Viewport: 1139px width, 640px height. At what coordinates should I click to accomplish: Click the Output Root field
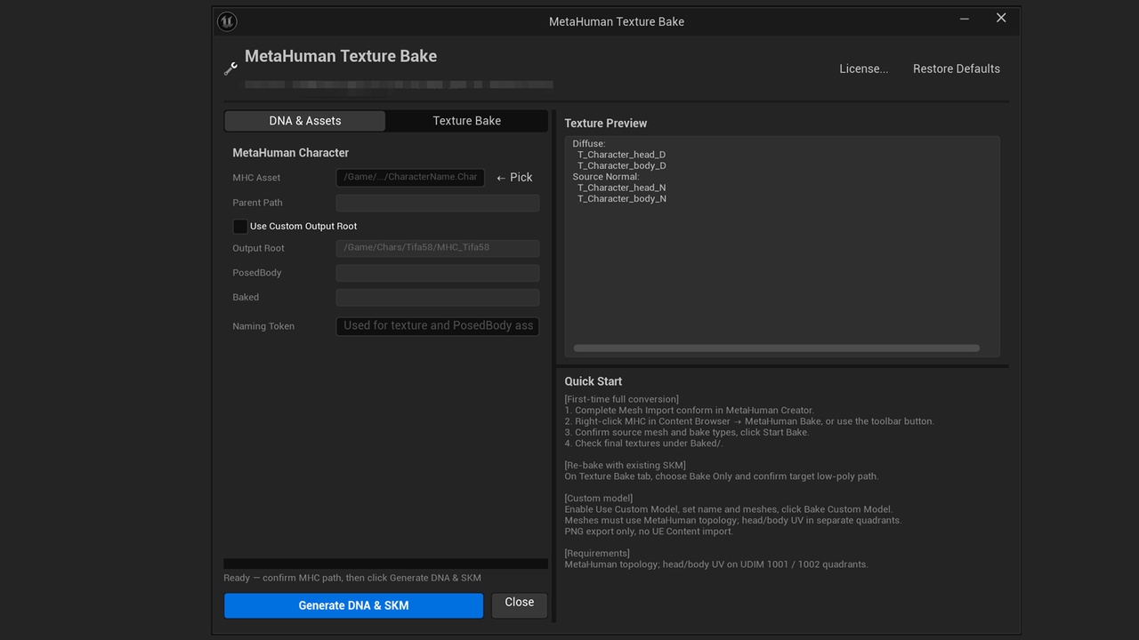coord(438,248)
